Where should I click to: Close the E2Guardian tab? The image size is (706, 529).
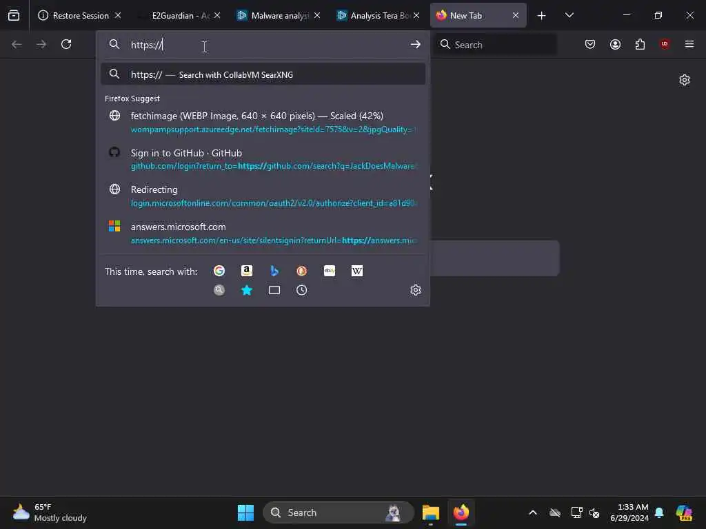217,15
